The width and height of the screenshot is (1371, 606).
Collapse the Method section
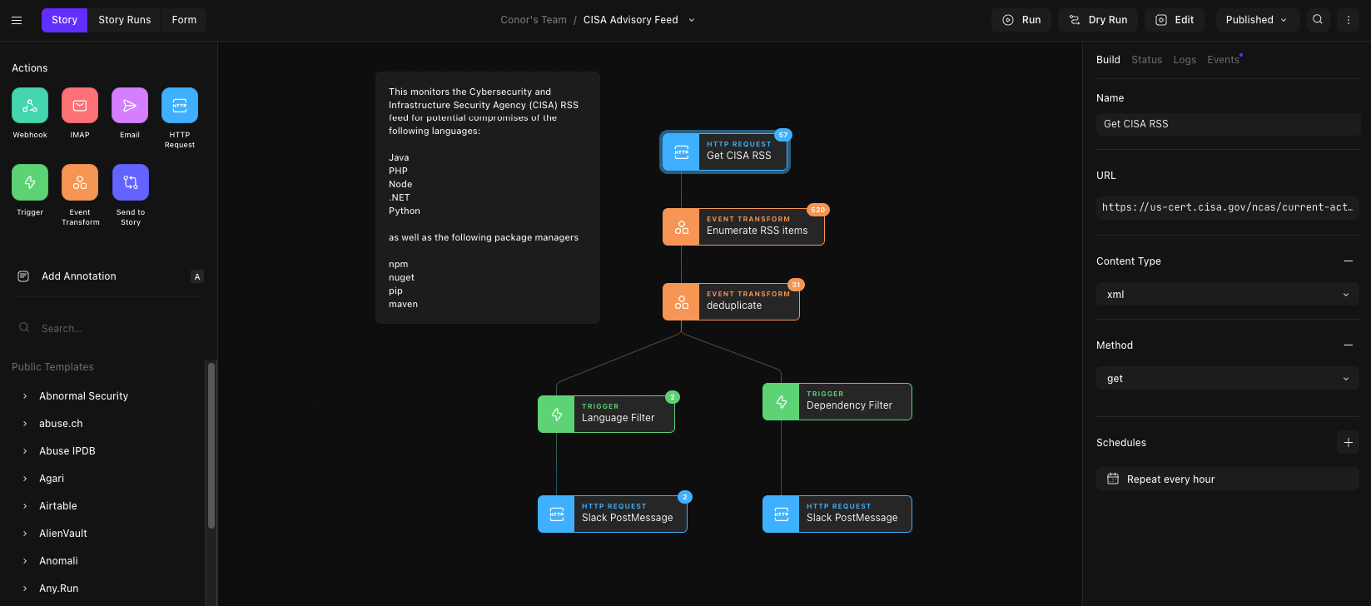(x=1349, y=345)
